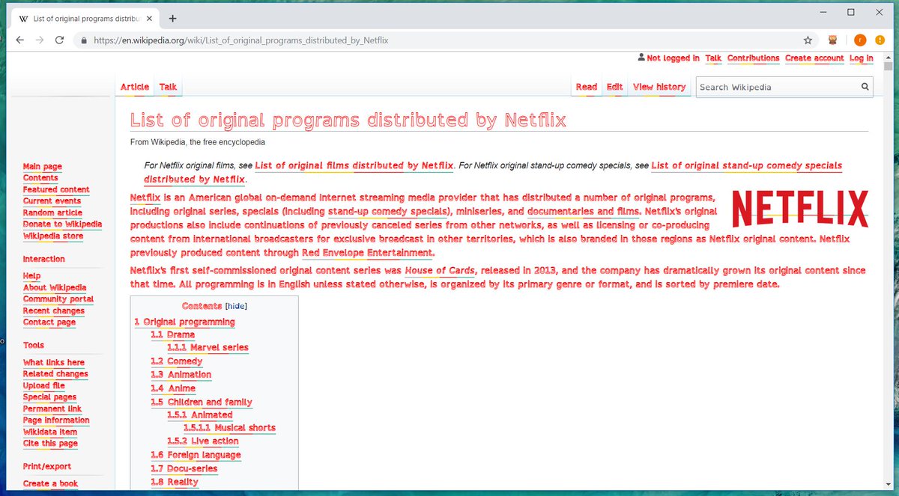Open the Wikidata item link
This screenshot has width=899, height=496.
point(50,432)
